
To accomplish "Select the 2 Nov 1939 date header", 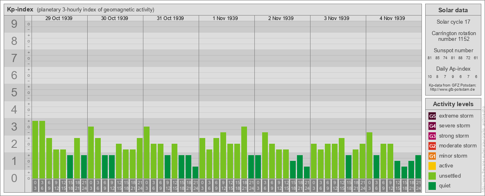I will tap(281, 18).
